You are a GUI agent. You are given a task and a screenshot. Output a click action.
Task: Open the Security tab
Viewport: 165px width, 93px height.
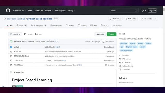click(105, 25)
